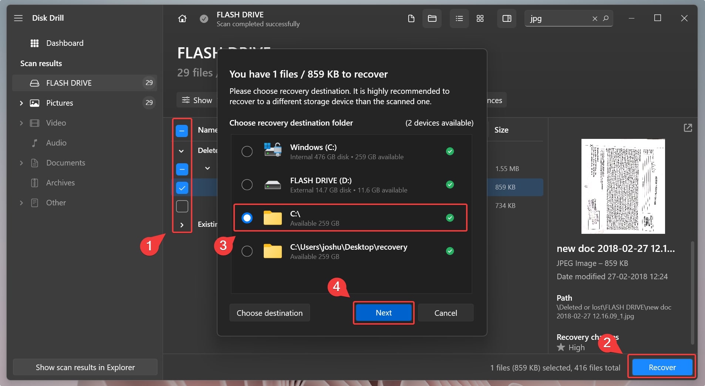Viewport: 705px width, 386px height.
Task: Select the list view icon
Action: pos(459,18)
